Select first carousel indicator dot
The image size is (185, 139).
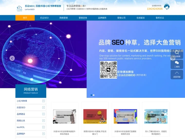pos(91,95)
